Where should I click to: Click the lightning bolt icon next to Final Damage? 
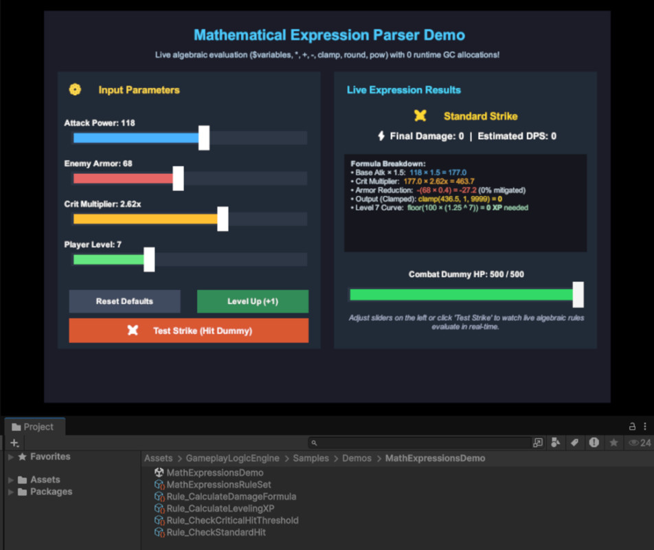pyautogui.click(x=381, y=135)
